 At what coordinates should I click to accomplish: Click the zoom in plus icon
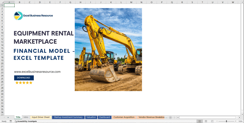236,121
